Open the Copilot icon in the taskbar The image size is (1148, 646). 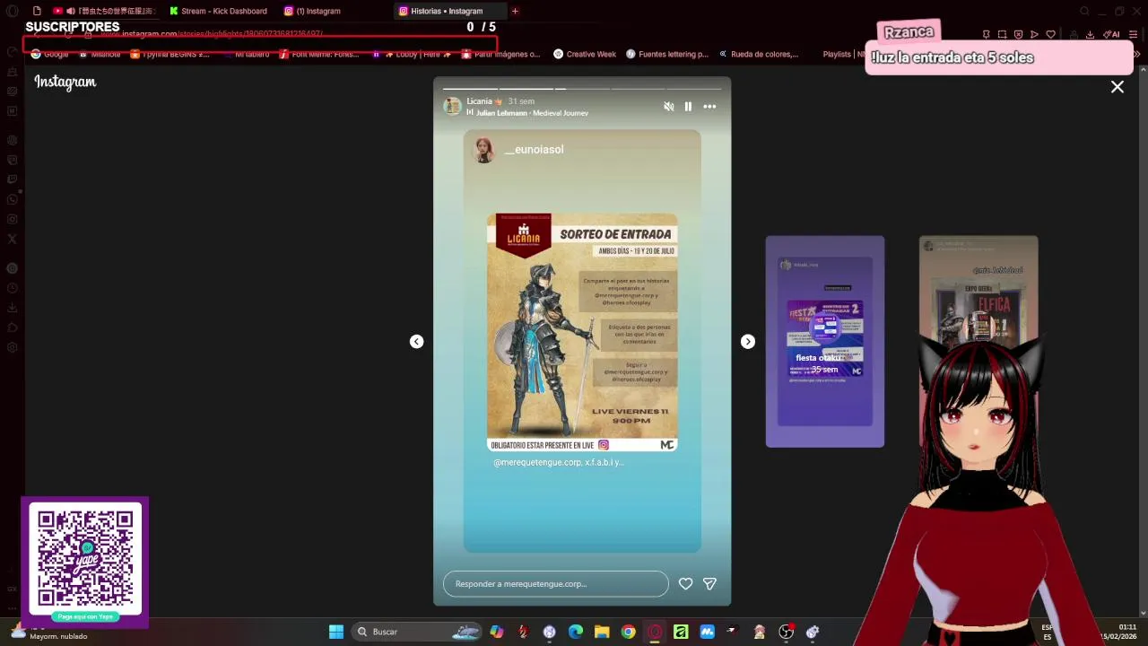coord(497,633)
